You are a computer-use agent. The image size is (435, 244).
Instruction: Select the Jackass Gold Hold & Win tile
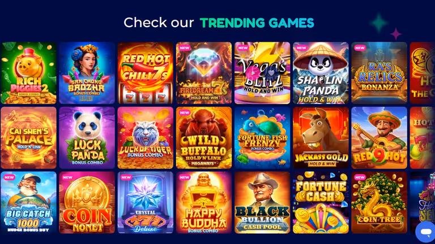pos(321,138)
